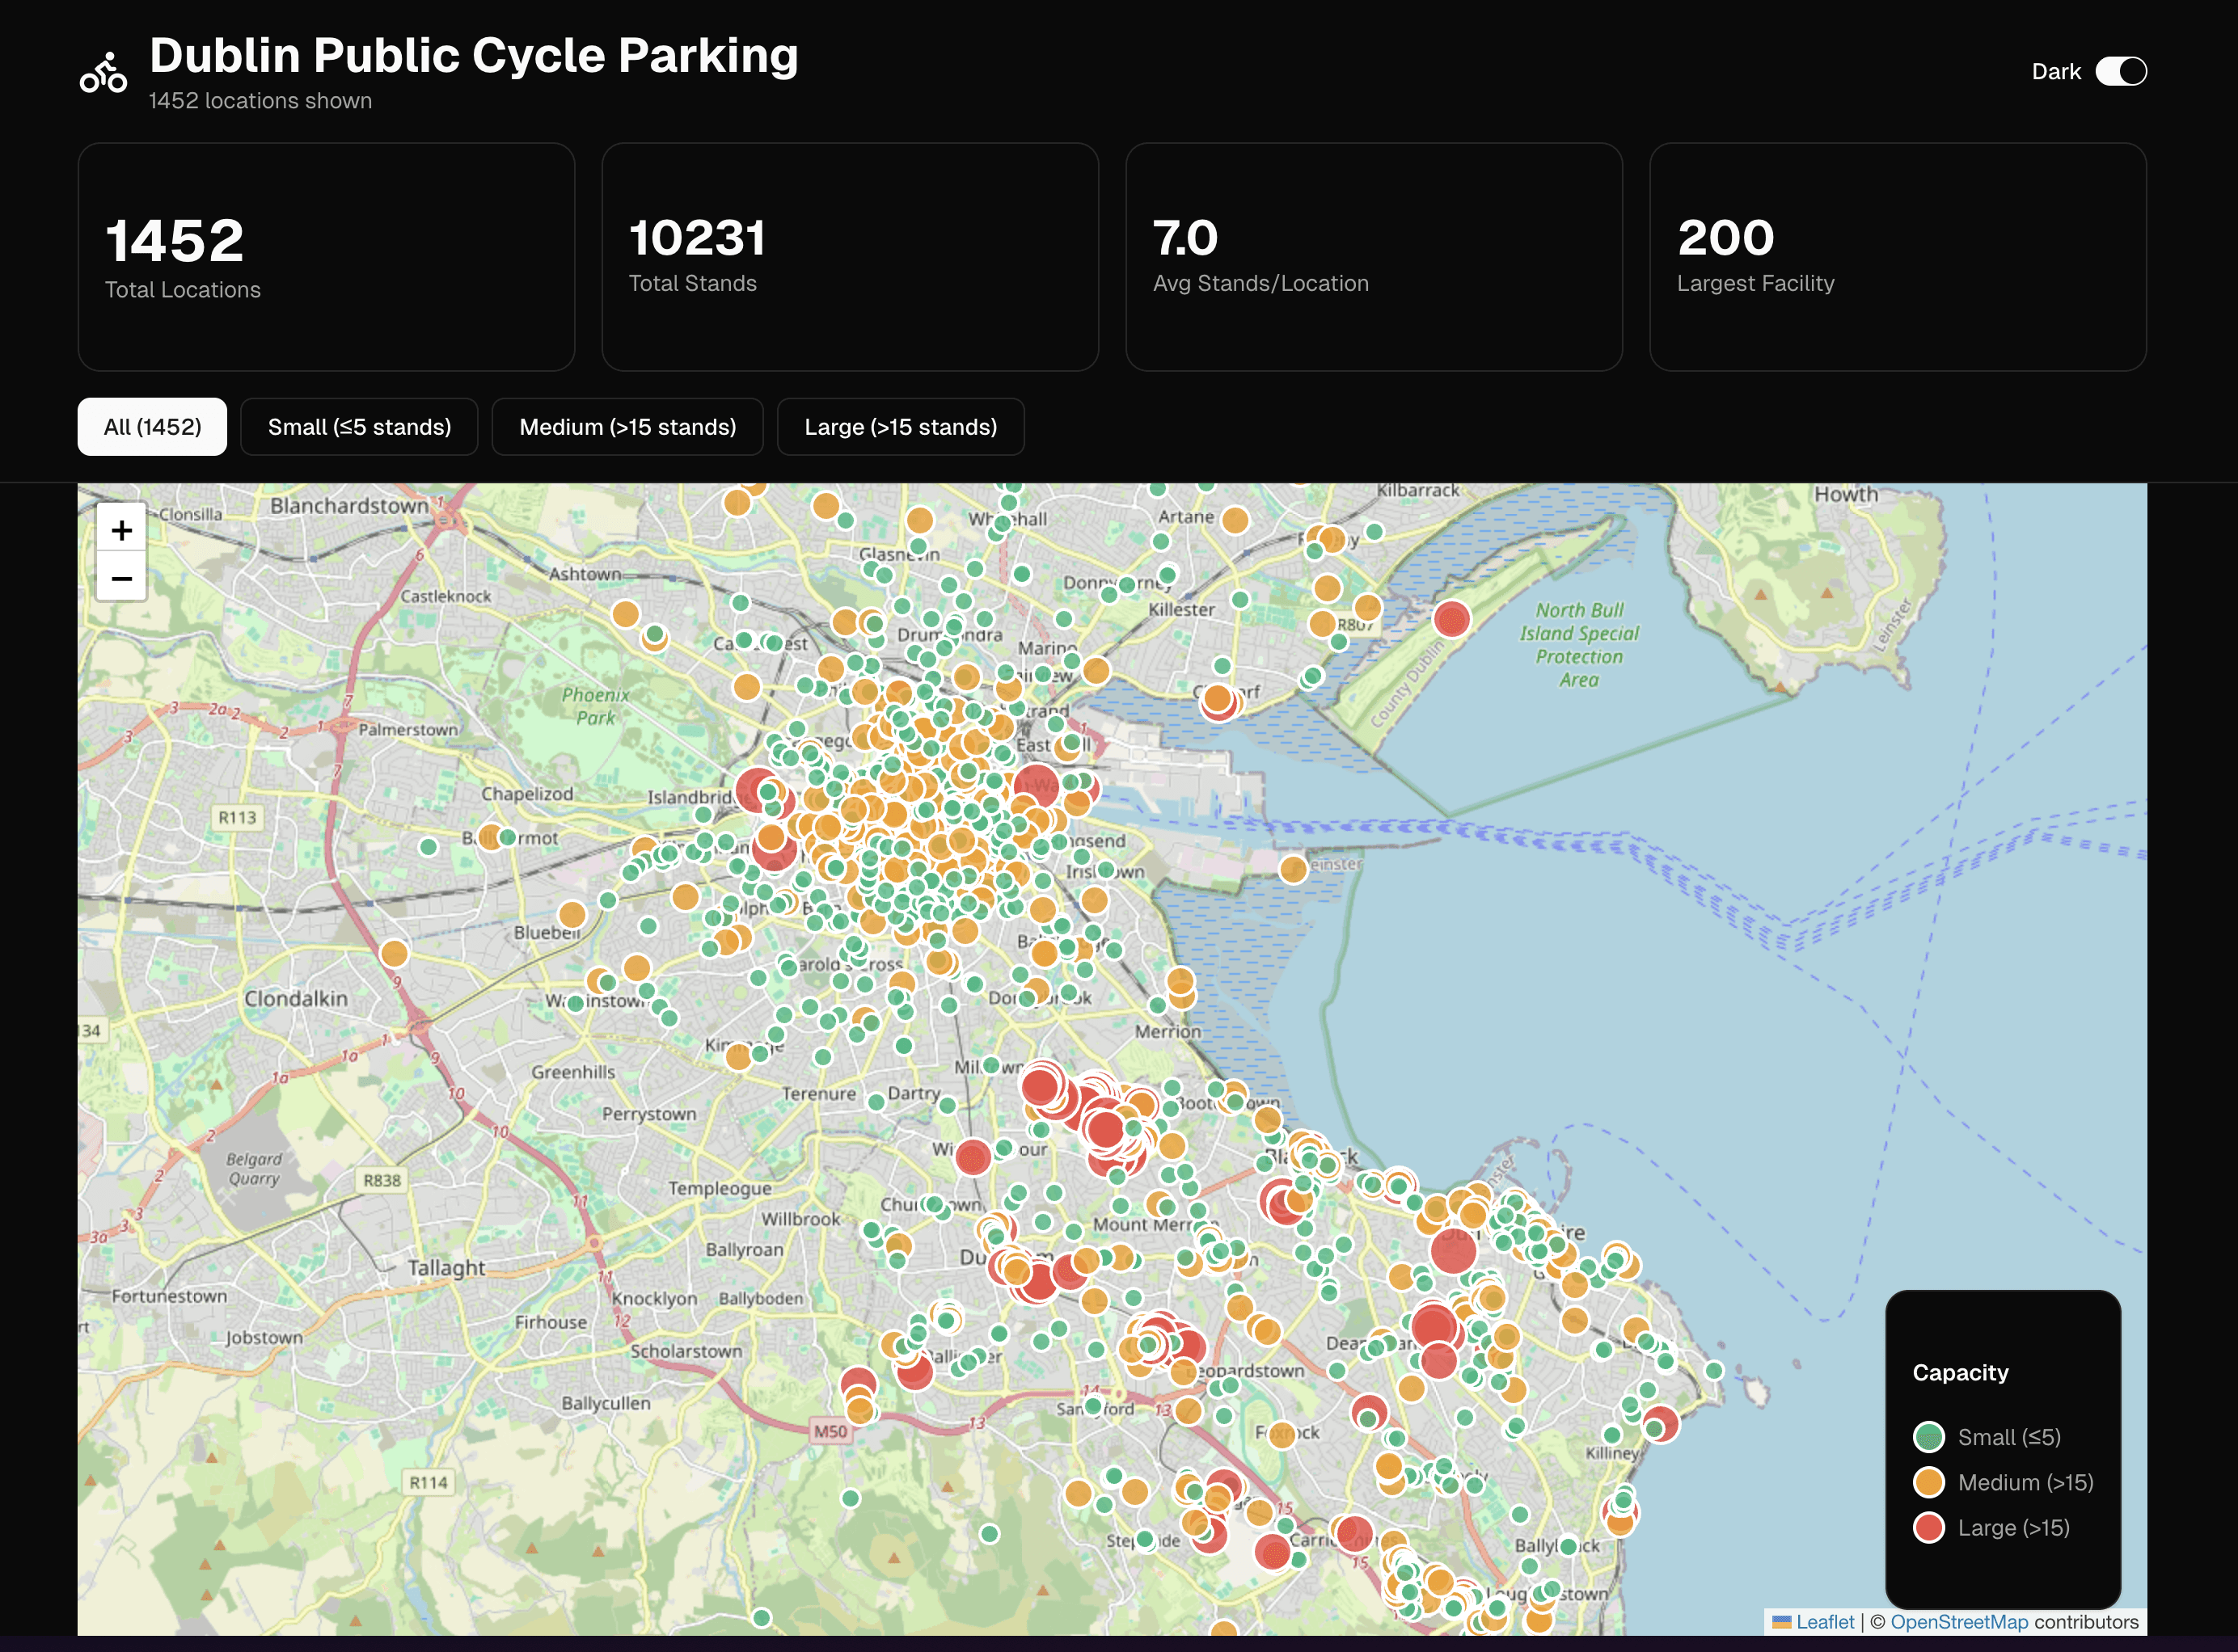Image resolution: width=2238 pixels, height=1652 pixels.
Task: Zoom in the map with plus button
Action: coord(121,530)
